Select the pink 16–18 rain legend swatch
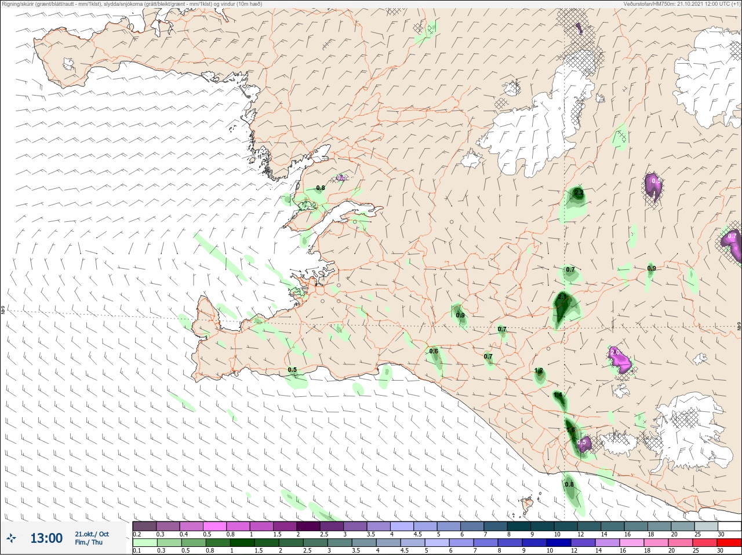The image size is (742, 555). pyautogui.click(x=632, y=543)
